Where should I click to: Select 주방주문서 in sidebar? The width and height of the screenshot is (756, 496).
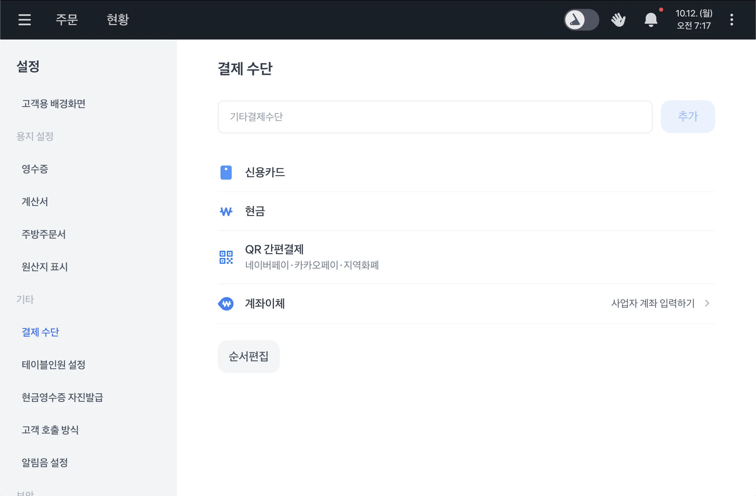[x=44, y=234]
